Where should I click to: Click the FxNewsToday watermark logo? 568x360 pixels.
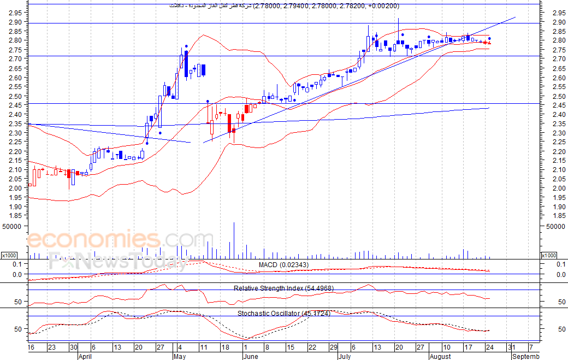(x=118, y=262)
